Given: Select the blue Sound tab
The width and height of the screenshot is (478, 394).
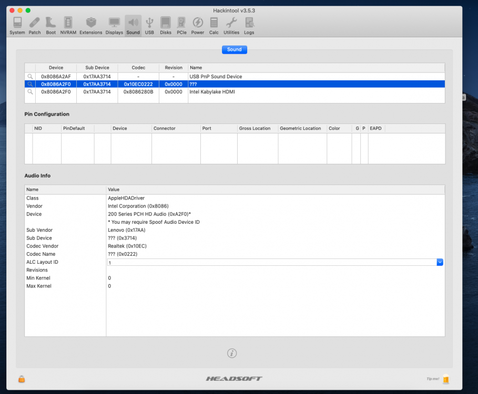Looking at the screenshot, I should [234, 49].
